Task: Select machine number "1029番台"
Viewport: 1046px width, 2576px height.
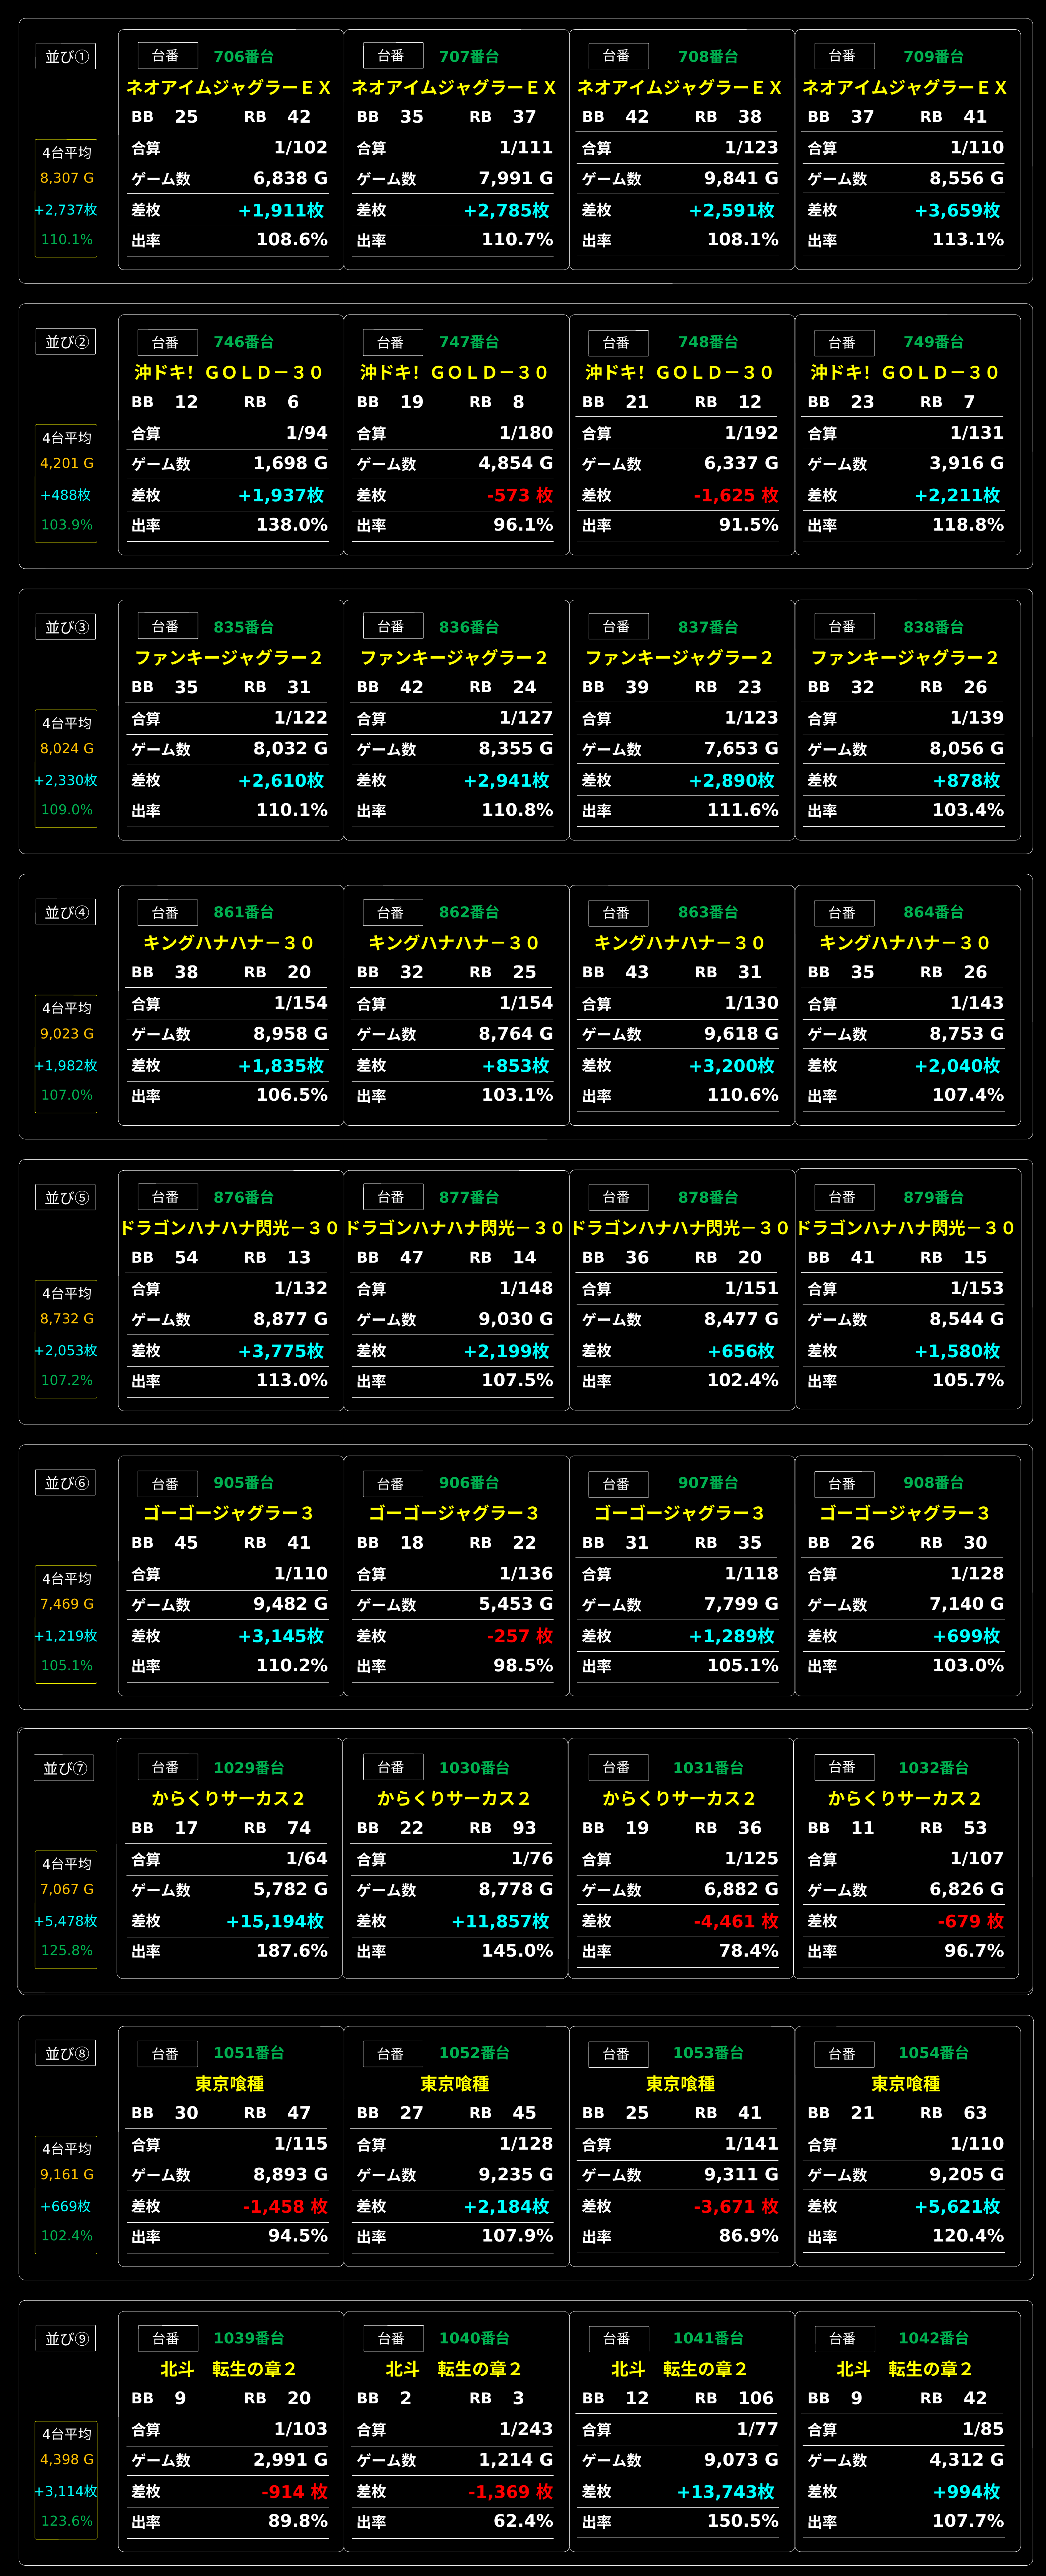Action: tap(249, 1768)
